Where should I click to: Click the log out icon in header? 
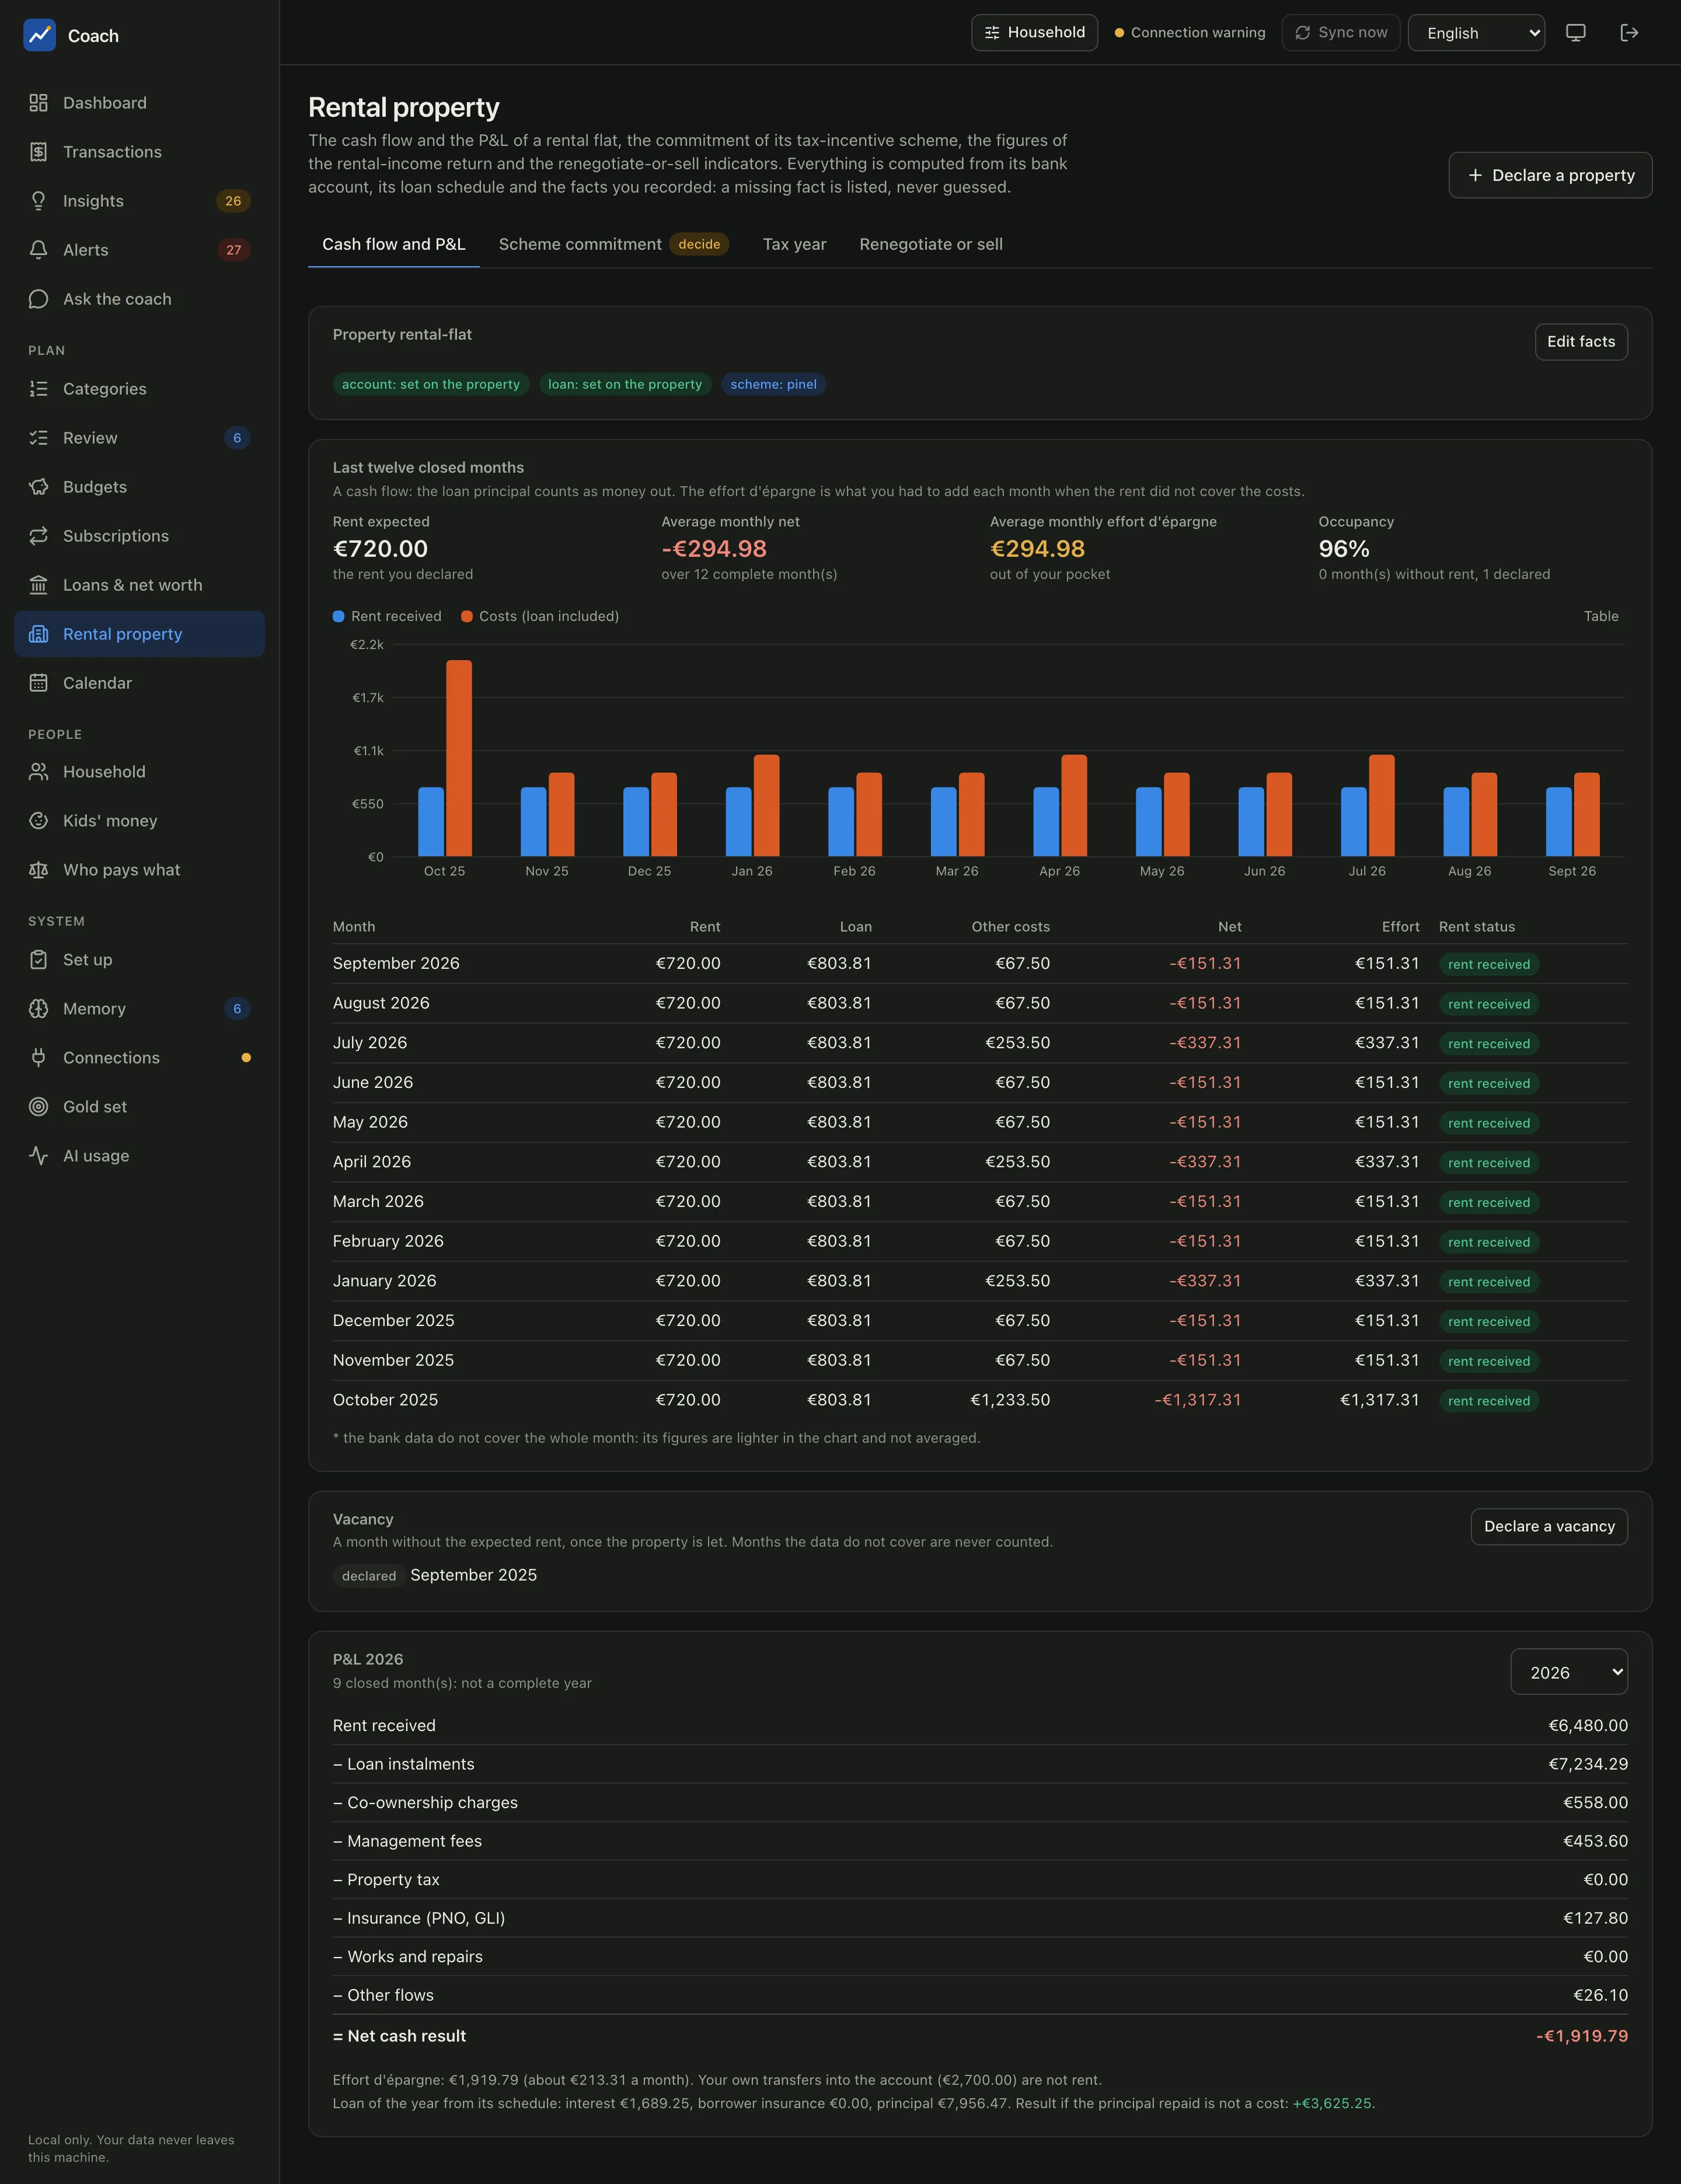click(1629, 33)
